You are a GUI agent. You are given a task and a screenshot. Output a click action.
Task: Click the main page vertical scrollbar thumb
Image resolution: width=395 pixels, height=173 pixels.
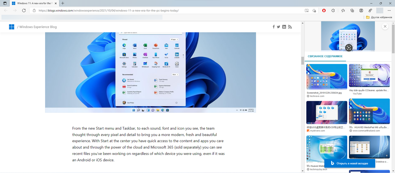[303, 61]
